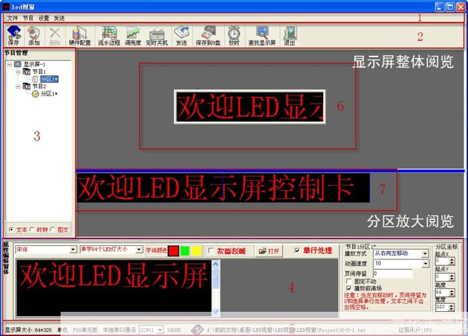
Task: Toggle the 固定不动 checkbox
Action: pos(349,281)
